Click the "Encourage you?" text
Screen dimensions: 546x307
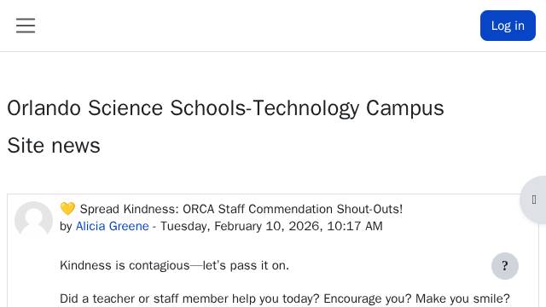368,298
